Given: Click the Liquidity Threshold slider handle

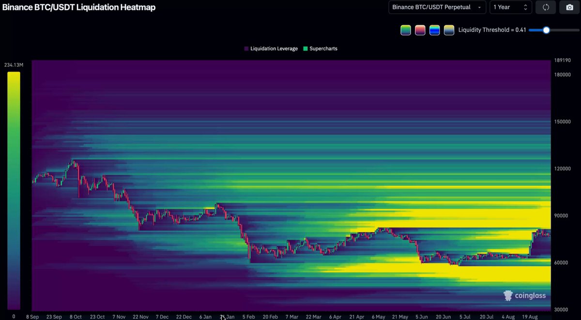Looking at the screenshot, I should pos(546,30).
